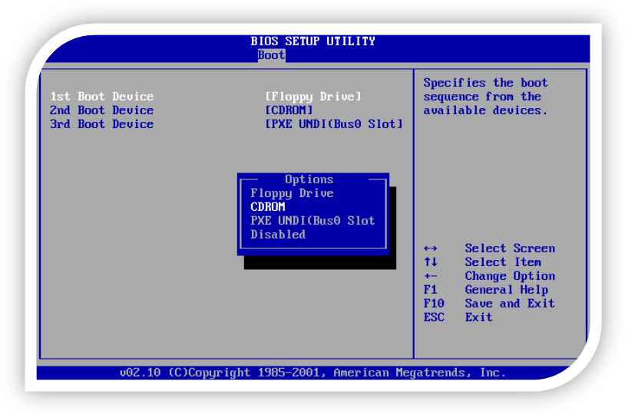Image resolution: width=625 pixels, height=414 pixels.
Task: Select the Boot tab
Action: [271, 55]
